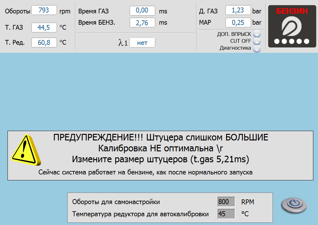Click the 'Калибровка НЕ оптимальна' text
The width and height of the screenshot is (318, 225).
pyautogui.click(x=156, y=148)
